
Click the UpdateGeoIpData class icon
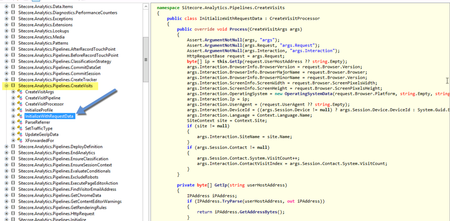coord(20,134)
